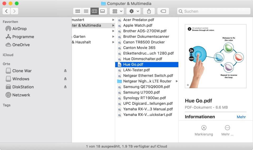Switch to list view
253x150 pixels.
(86, 11)
